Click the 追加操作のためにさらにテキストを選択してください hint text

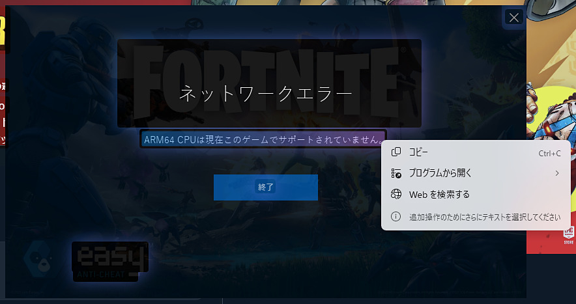click(485, 217)
